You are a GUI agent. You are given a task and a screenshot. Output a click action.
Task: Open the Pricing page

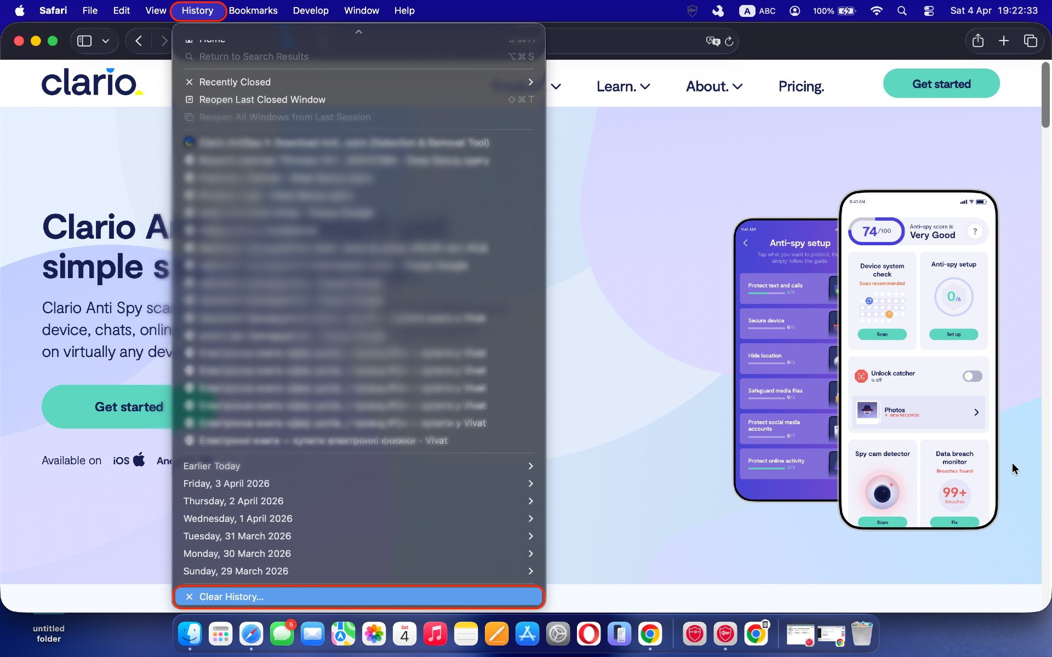click(801, 86)
